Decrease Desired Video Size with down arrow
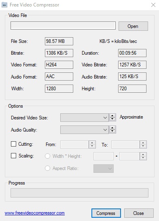Image resolution: width=159 pixels, height=221 pixels. coord(112,119)
